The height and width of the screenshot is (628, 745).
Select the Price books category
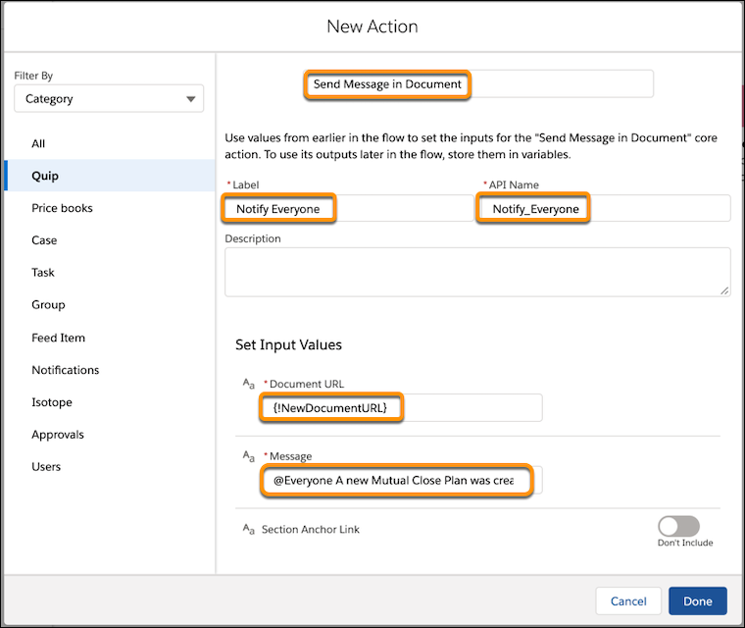coord(62,208)
